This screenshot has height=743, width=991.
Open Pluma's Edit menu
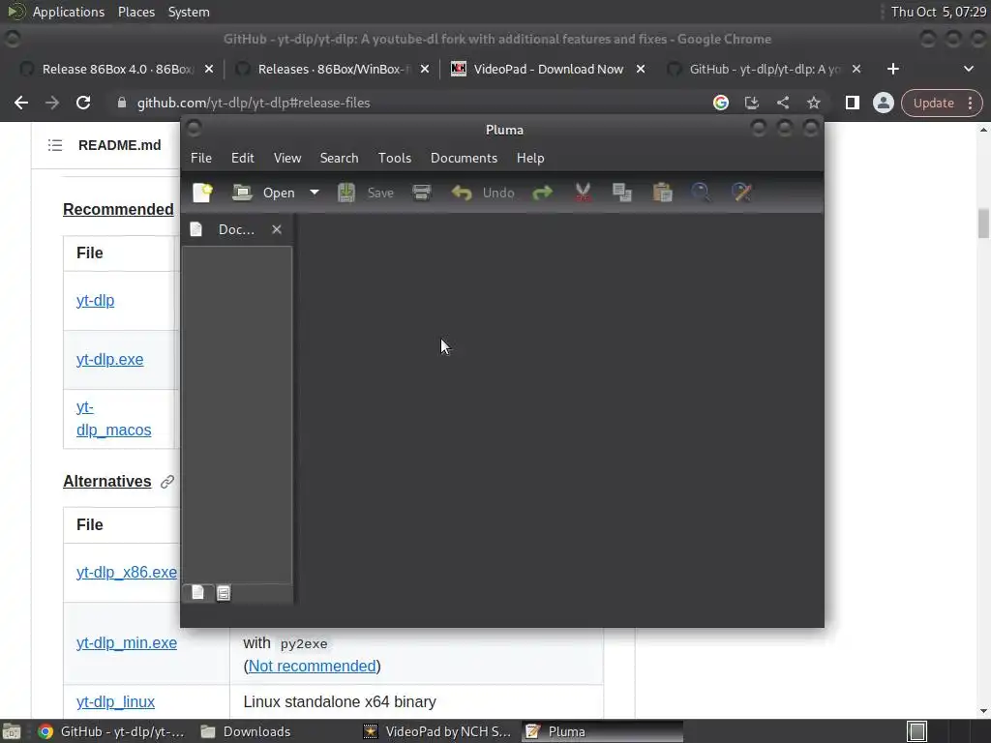point(243,158)
